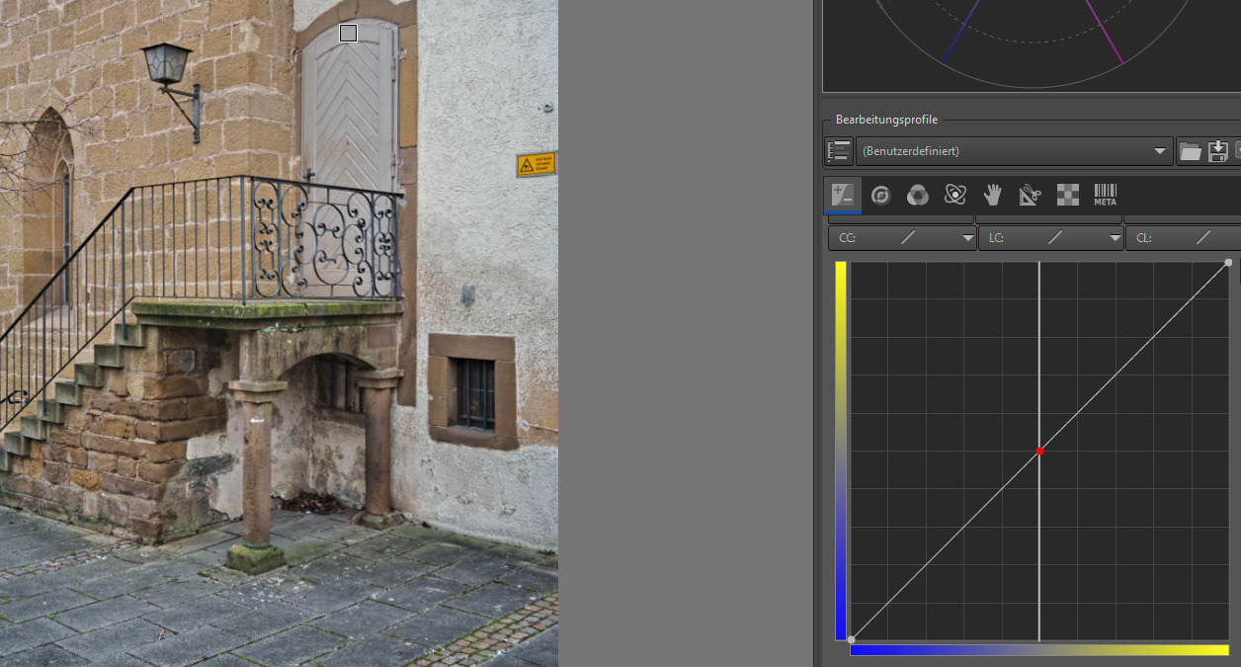The height and width of the screenshot is (667, 1241).
Task: Switch to Transform tab with scissors icon
Action: (x=1030, y=196)
